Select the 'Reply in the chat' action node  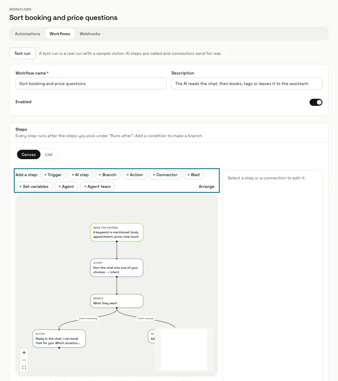59,339
